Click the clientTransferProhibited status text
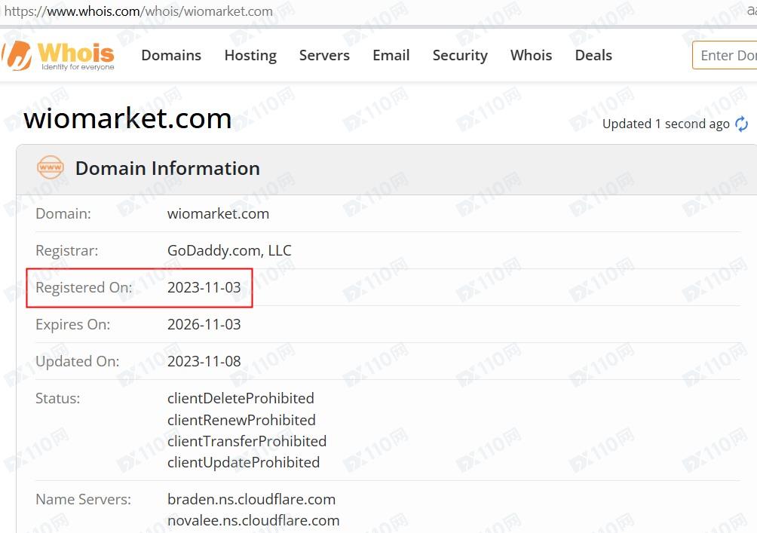 (x=247, y=441)
